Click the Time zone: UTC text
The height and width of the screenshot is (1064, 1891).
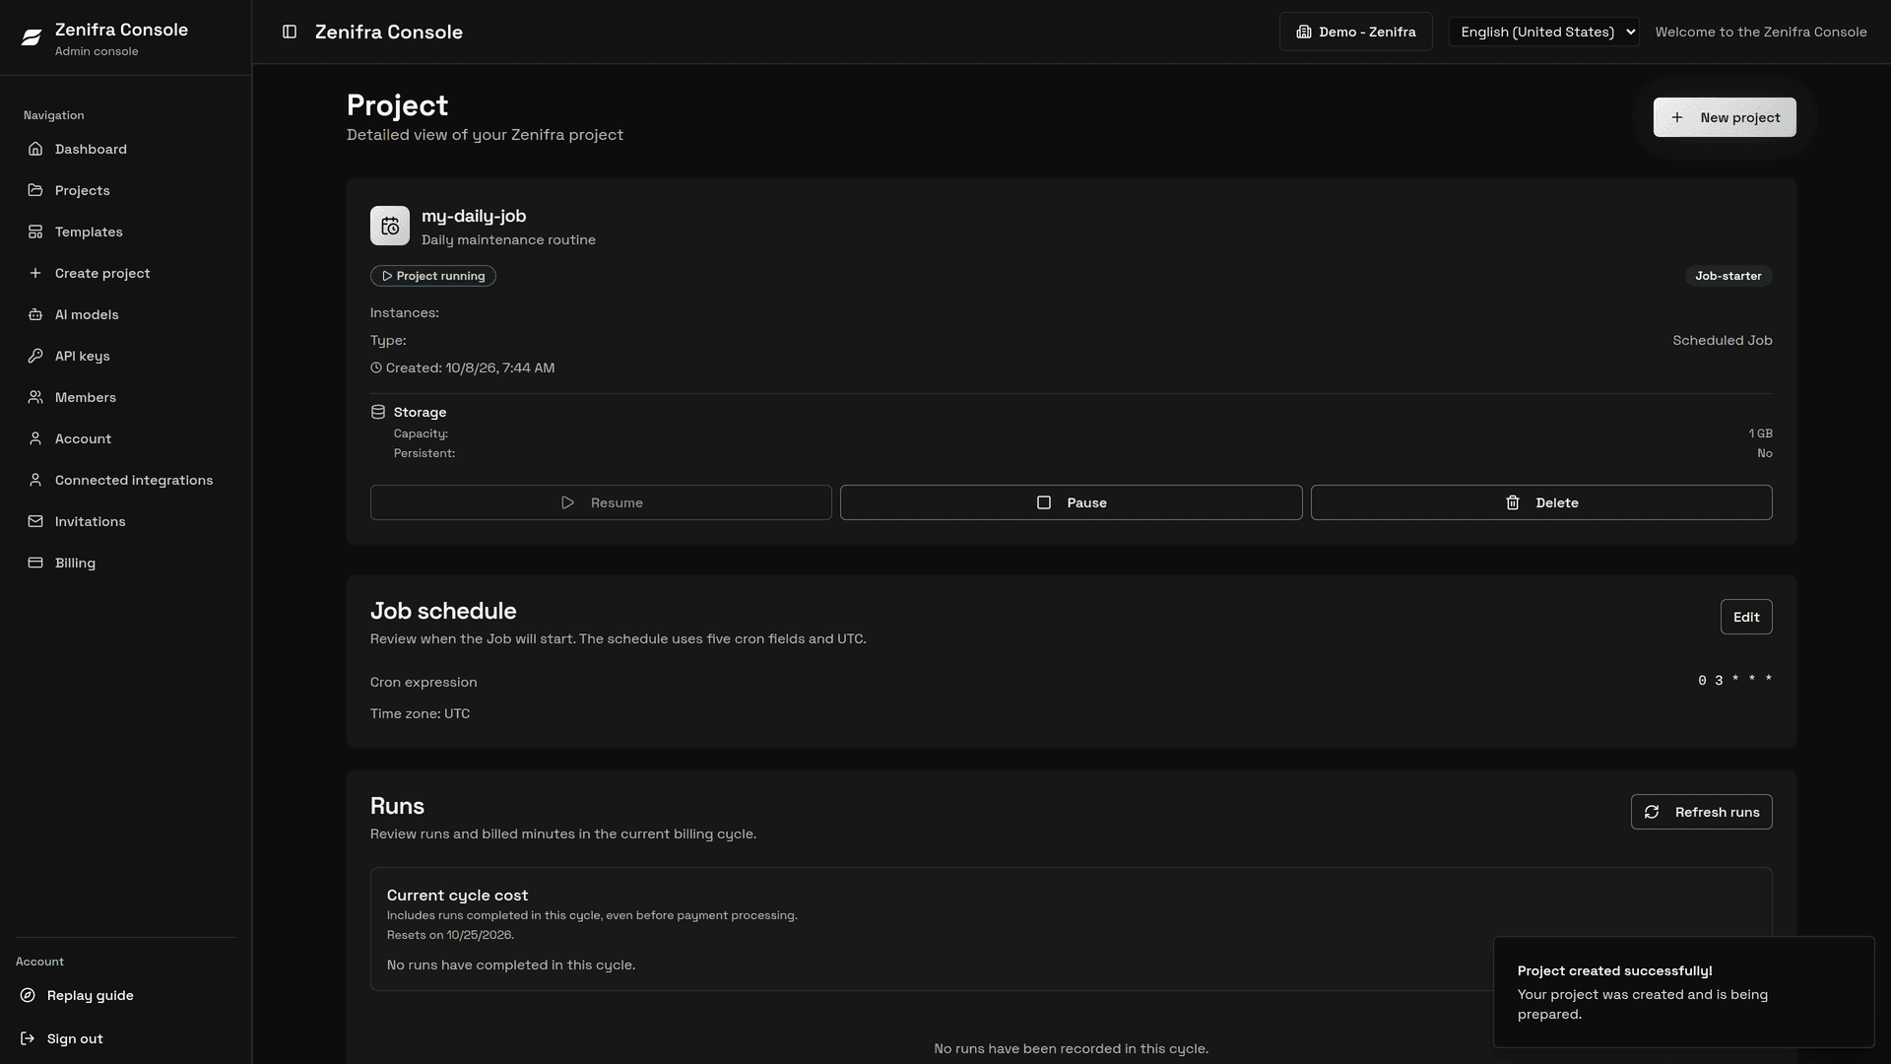(420, 713)
